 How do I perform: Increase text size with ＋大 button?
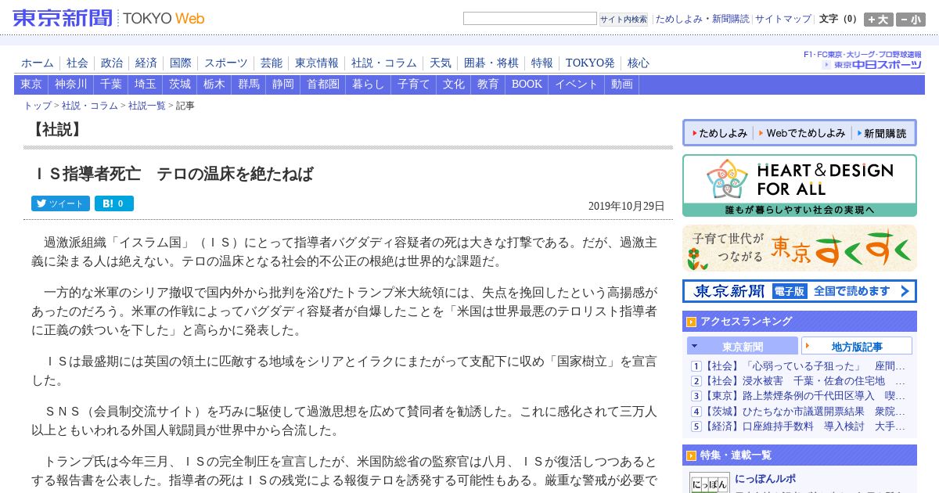tap(878, 20)
